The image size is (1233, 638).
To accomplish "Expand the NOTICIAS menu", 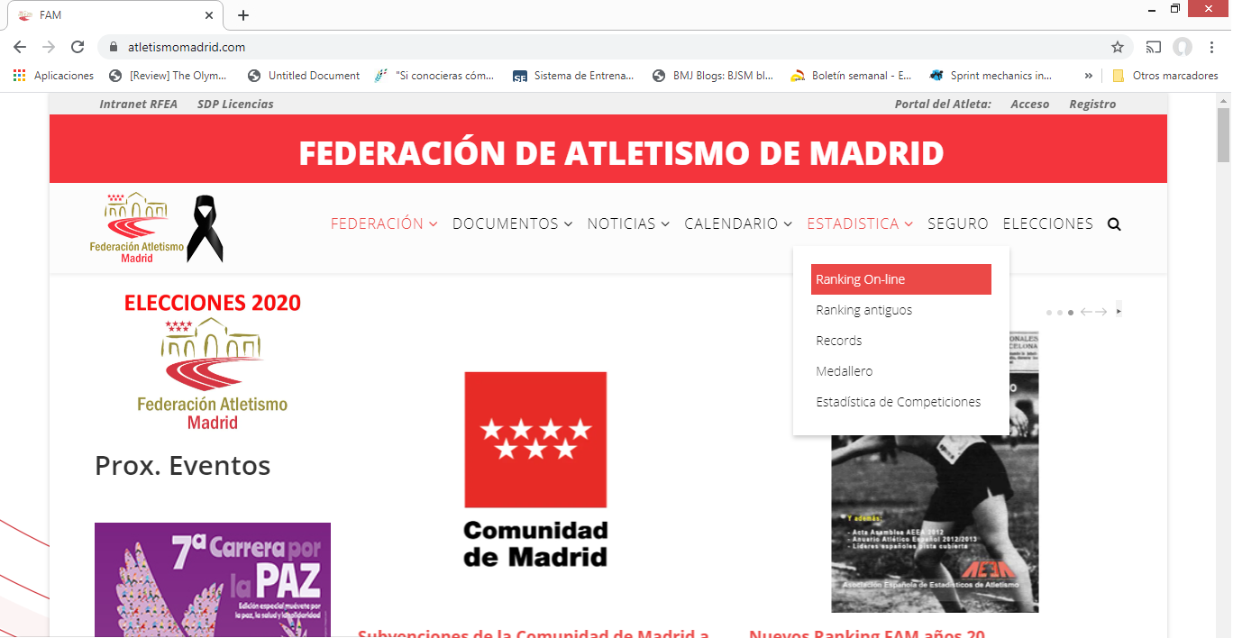I will tap(629, 223).
